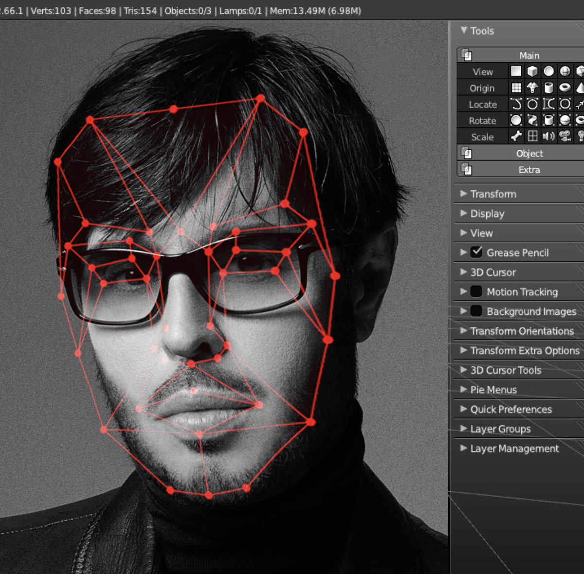
Task: Collapse the Tools panel header
Action: 464,31
